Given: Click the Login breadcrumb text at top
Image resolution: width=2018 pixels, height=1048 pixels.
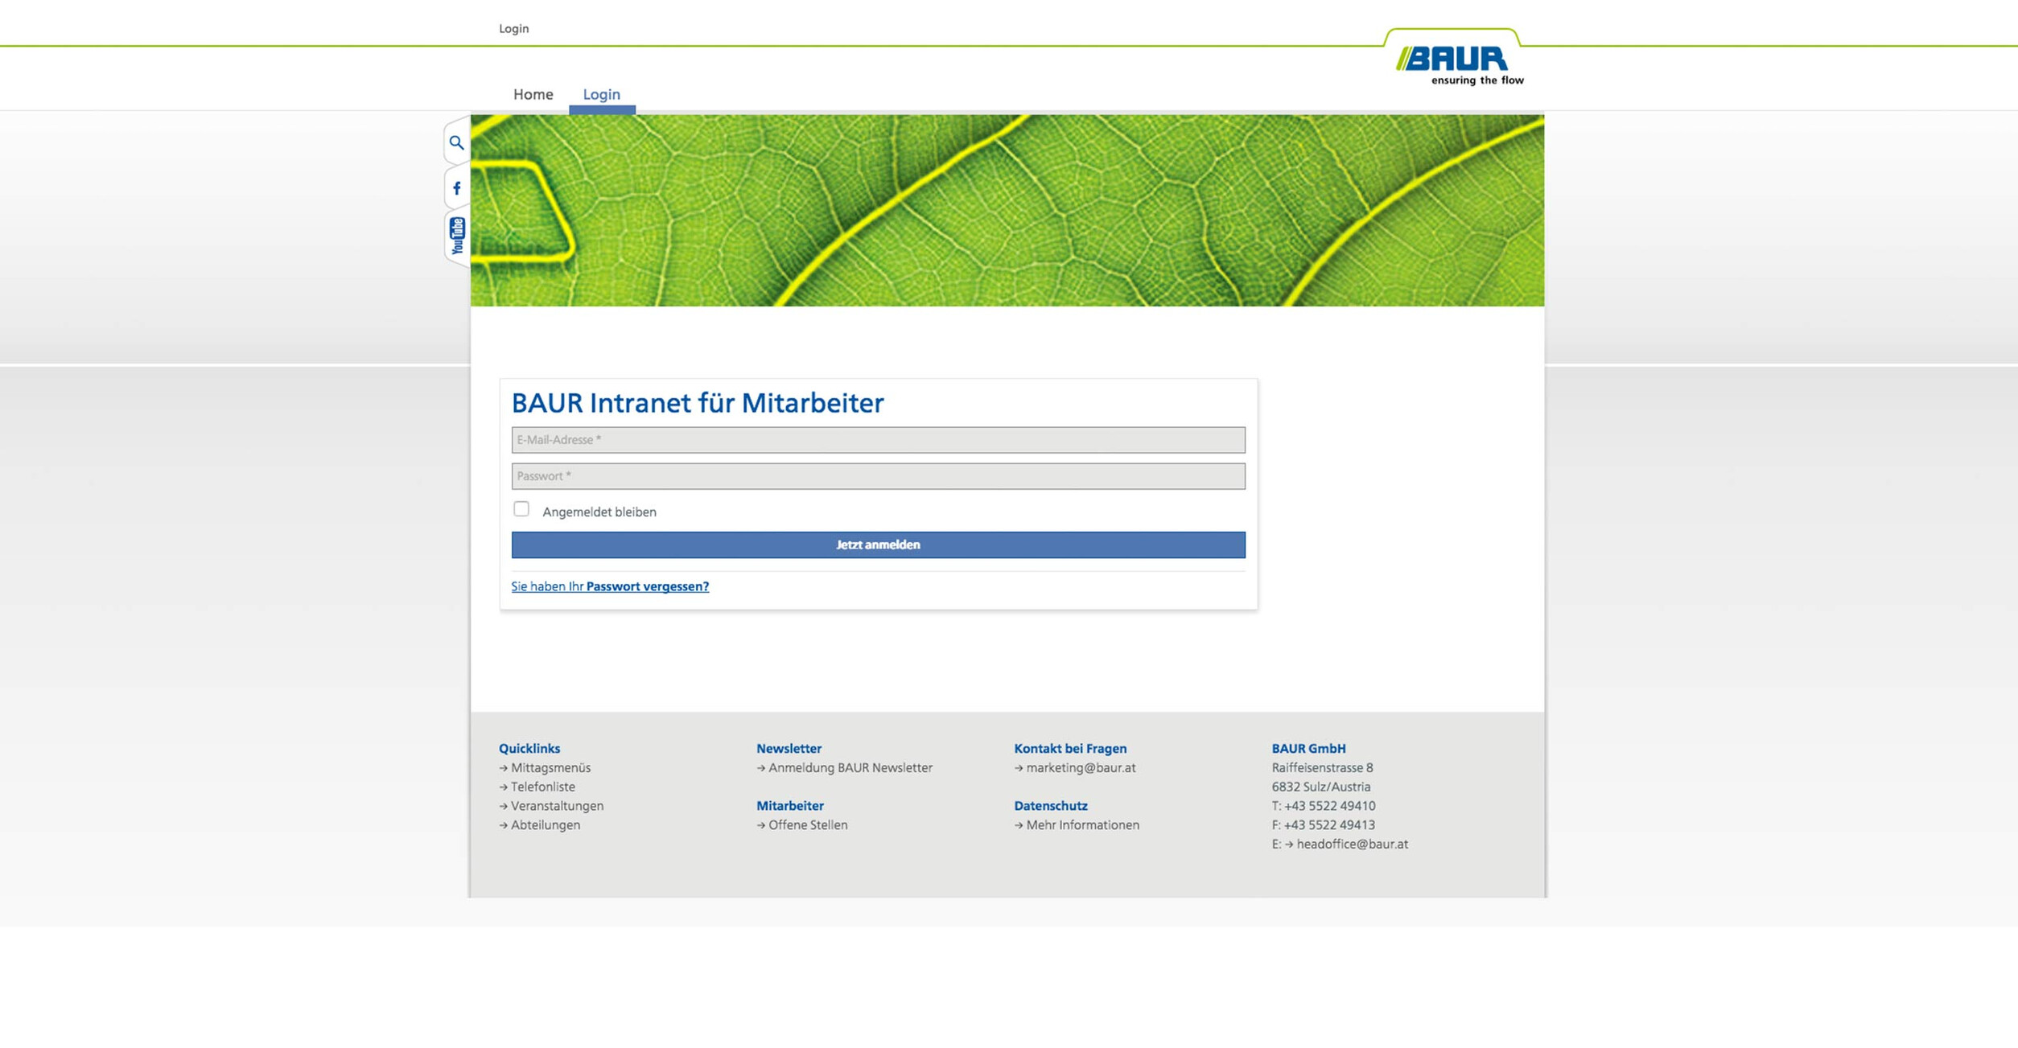Looking at the screenshot, I should (x=514, y=29).
